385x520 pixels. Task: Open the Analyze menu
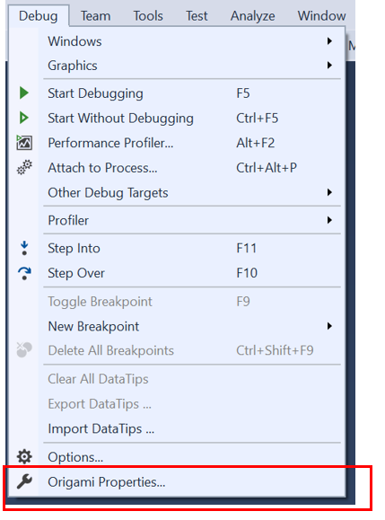click(253, 16)
